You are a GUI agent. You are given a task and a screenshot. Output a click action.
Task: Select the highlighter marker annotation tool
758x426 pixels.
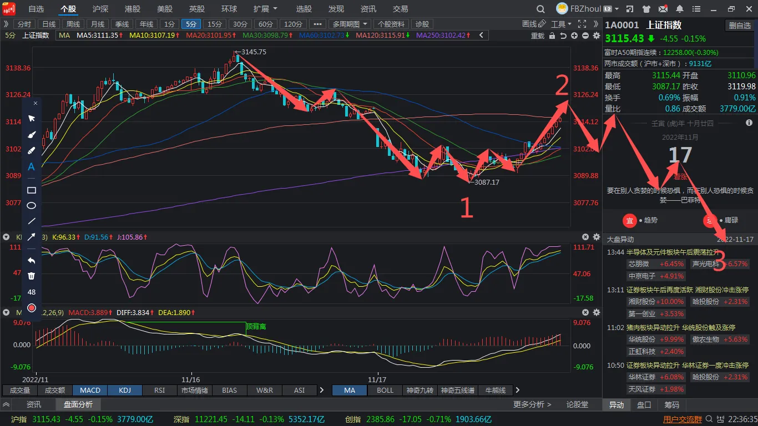coord(32,151)
